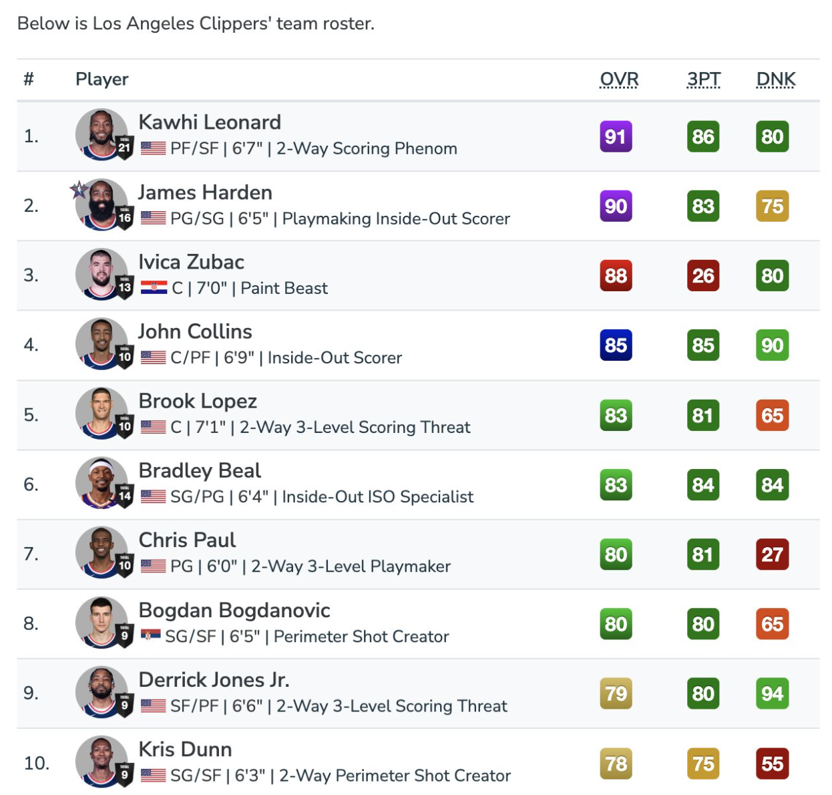
Task: Click the US flag next to John Collins
Action: 154,357
